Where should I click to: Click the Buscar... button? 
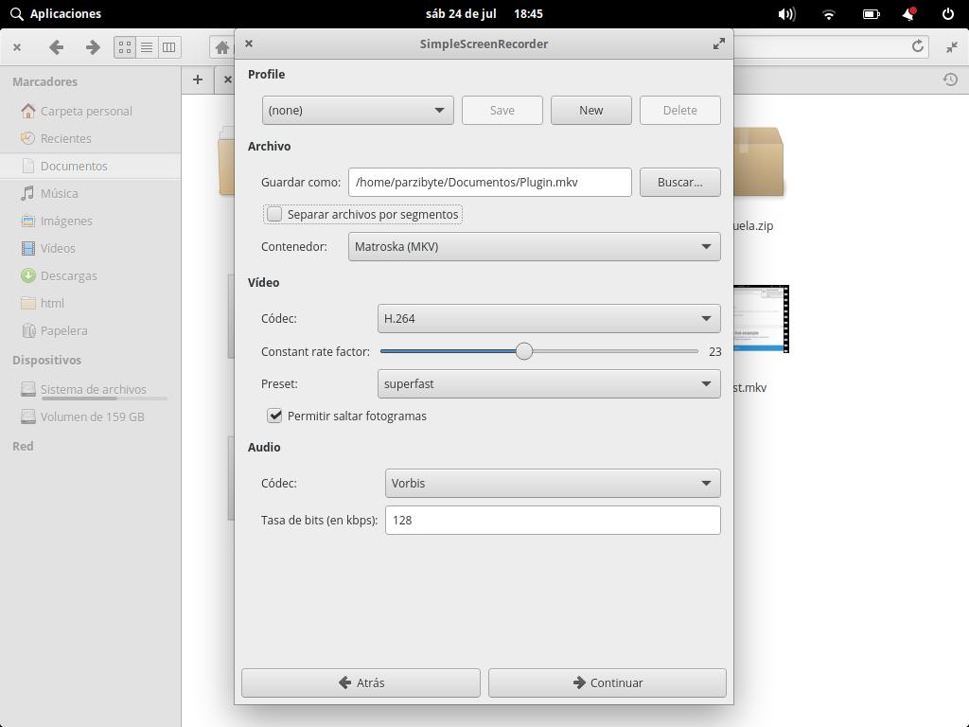680,183
